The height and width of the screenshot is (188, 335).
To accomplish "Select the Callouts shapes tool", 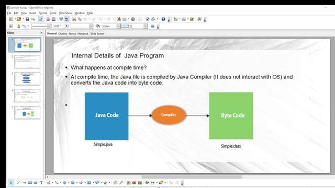I will tap(97, 183).
